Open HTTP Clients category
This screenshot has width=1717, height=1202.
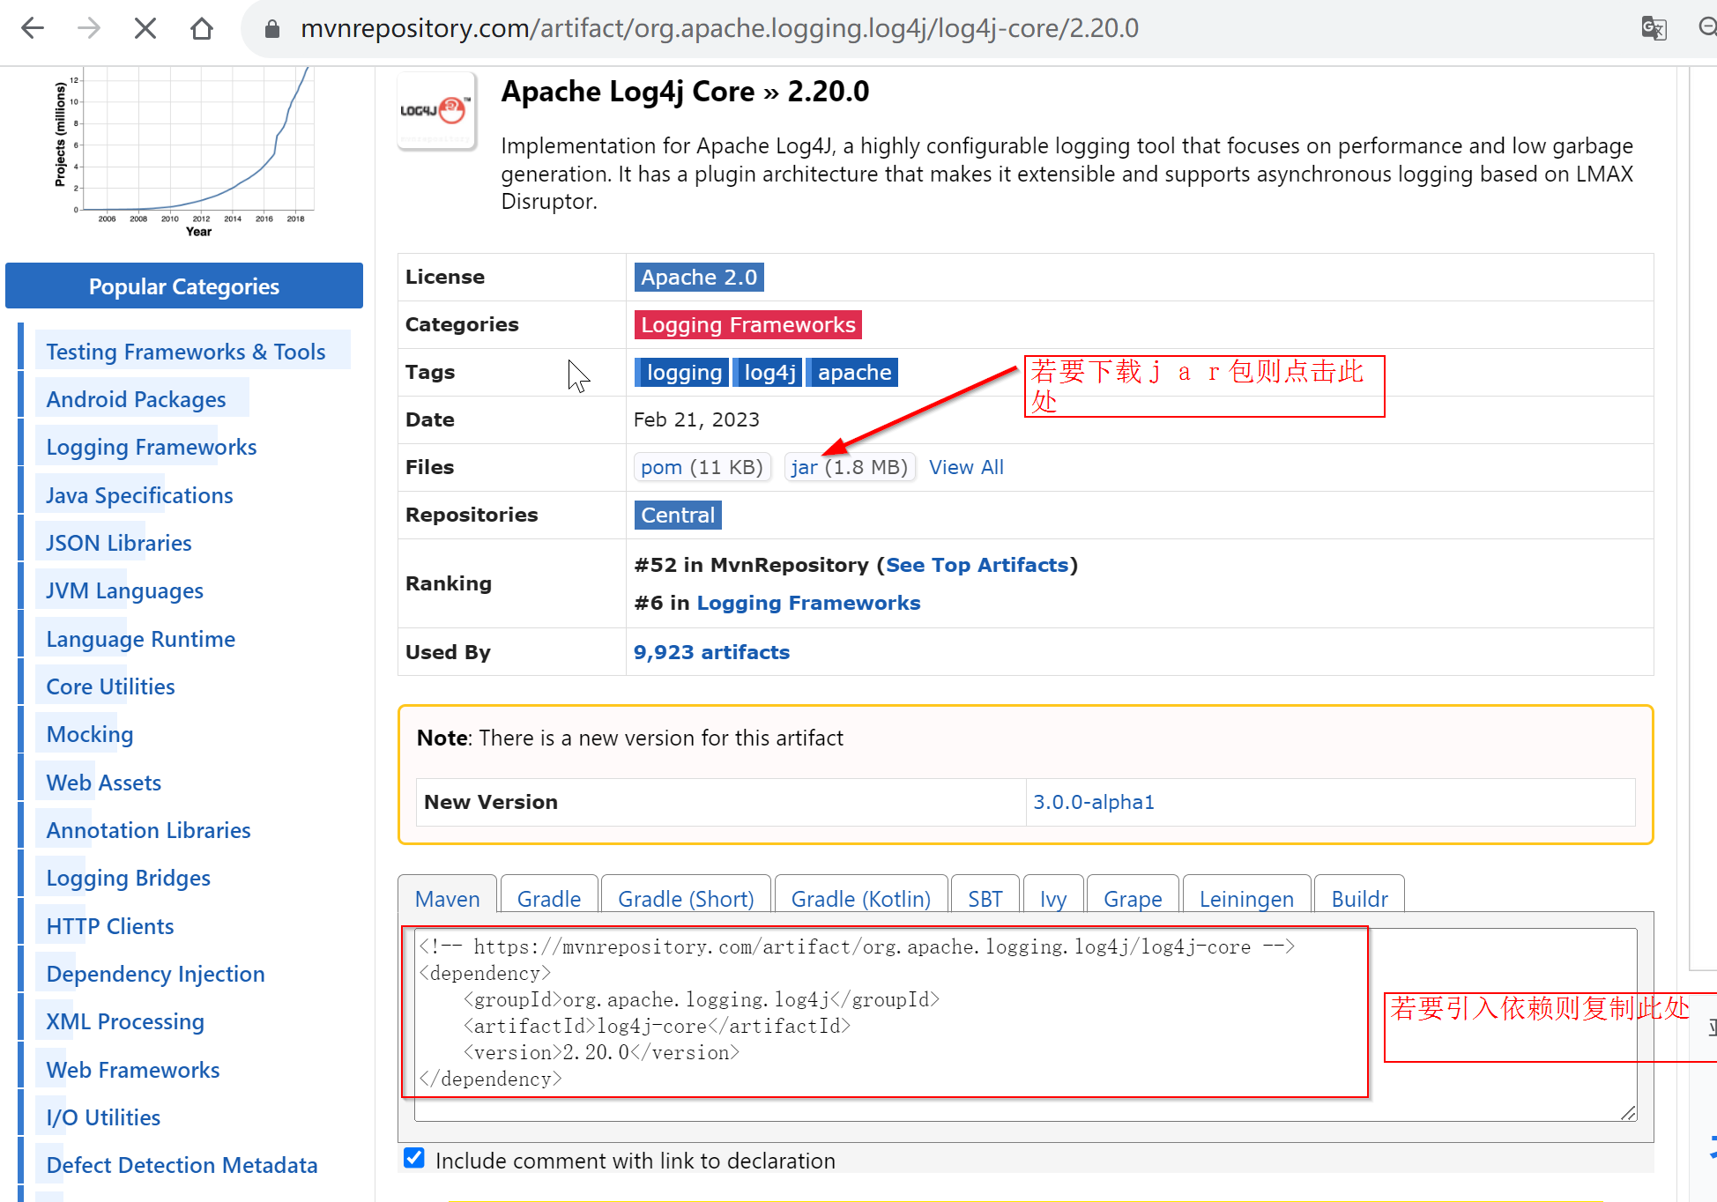pos(109,926)
